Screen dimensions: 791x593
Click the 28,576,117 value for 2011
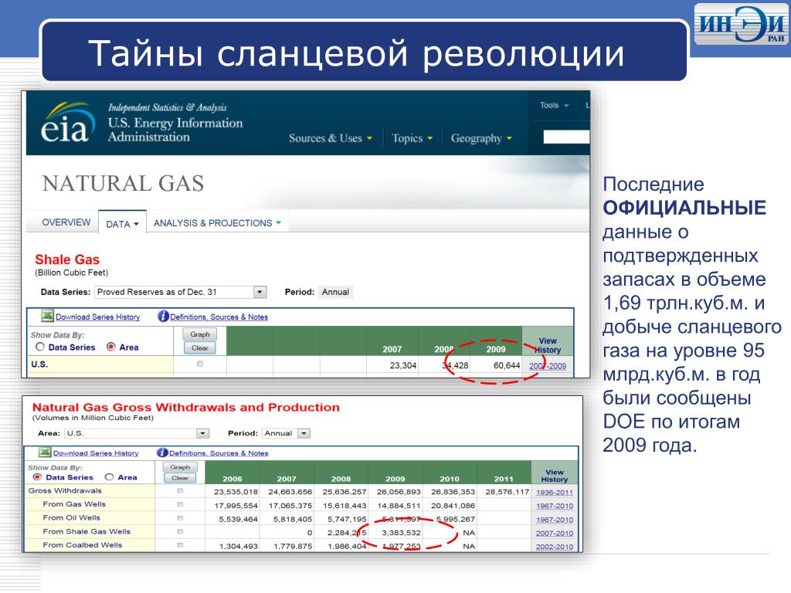click(507, 492)
